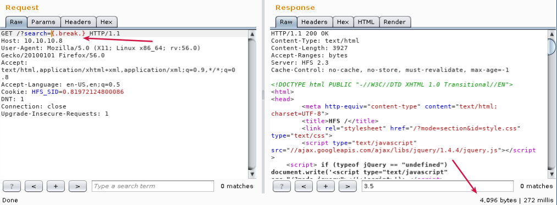Click the Request '0 matches' counter
Image resolution: width=557 pixels, height=205 pixels.
tap(236, 186)
